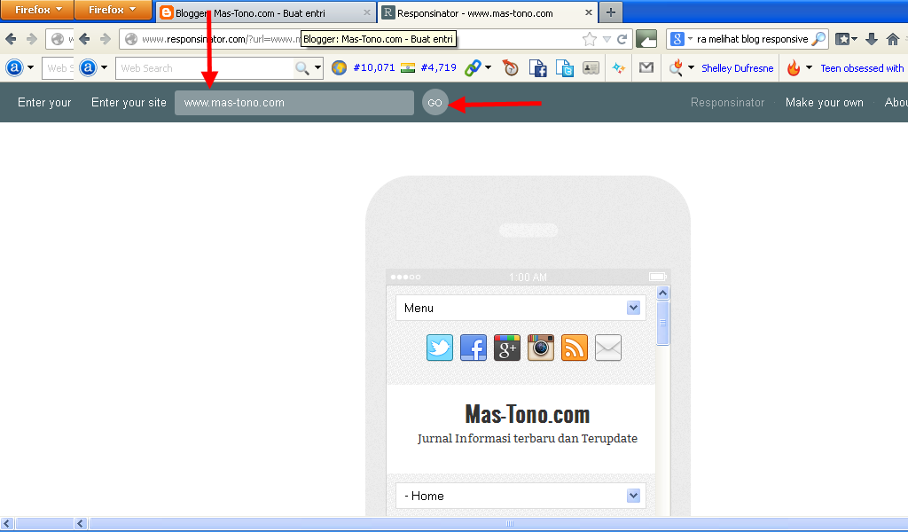Screen dimensions: 908x532
Task: Expand the bookmarks menu dropdown arrow
Action: tap(854, 39)
